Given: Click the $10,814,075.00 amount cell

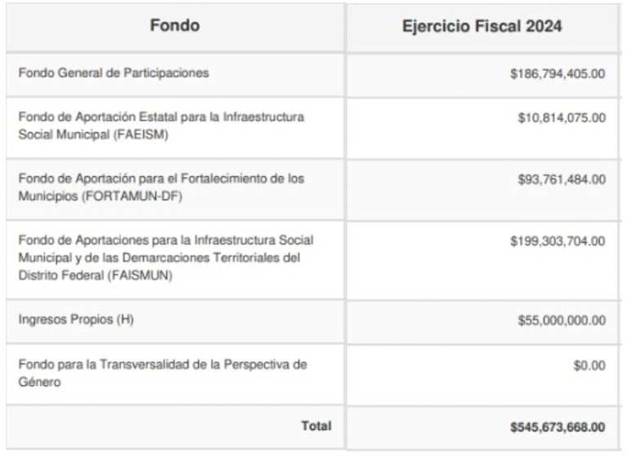Looking at the screenshot, I should (562, 117).
